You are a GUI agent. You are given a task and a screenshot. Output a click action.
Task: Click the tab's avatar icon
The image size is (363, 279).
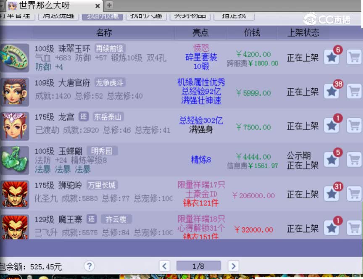[12, 6]
